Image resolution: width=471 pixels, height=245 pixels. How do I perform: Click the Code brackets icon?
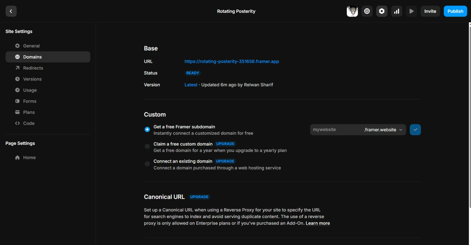pyautogui.click(x=17, y=123)
